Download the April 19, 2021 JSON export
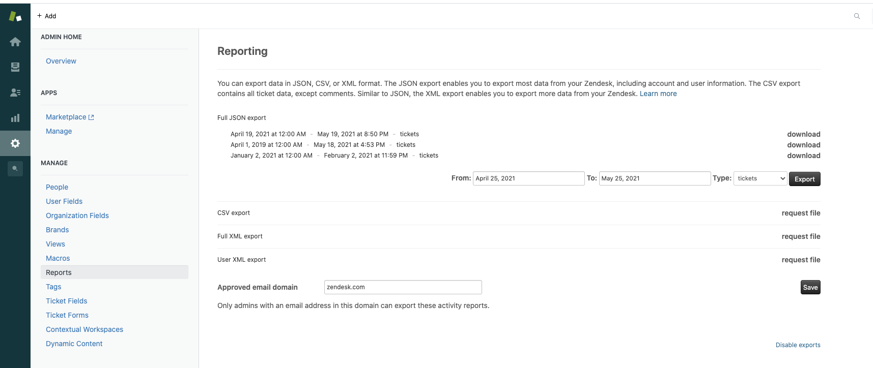The height and width of the screenshot is (368, 873). point(803,134)
